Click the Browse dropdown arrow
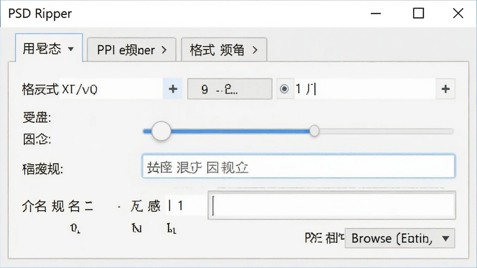The image size is (477, 268). click(446, 239)
